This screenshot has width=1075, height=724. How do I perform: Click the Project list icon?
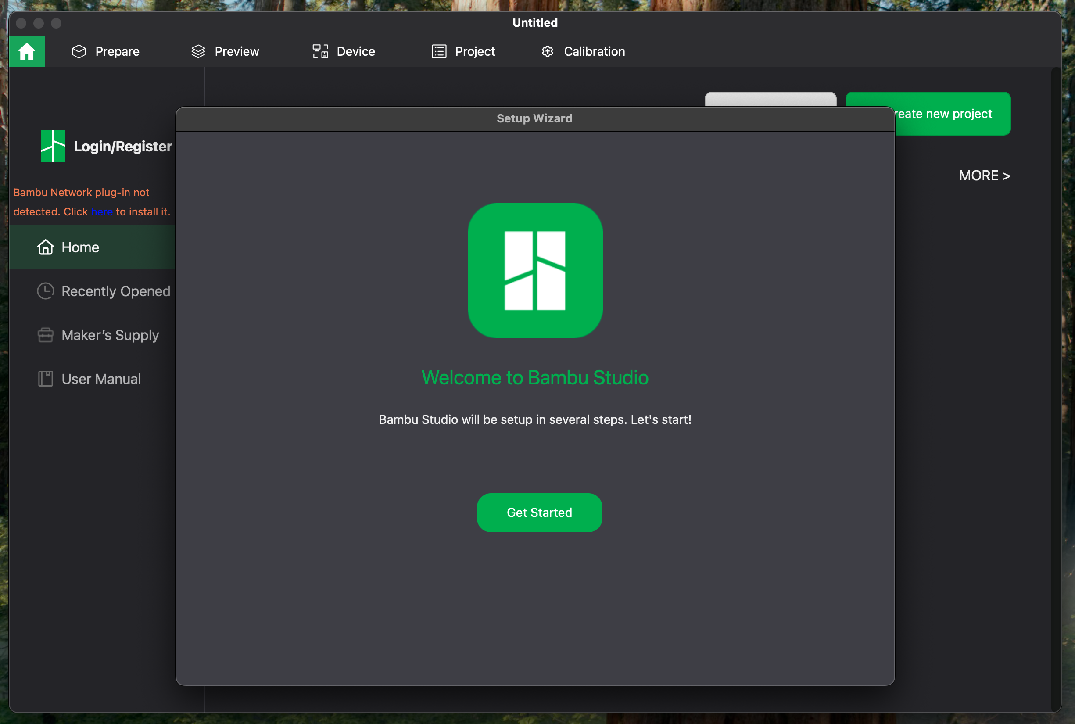(439, 51)
